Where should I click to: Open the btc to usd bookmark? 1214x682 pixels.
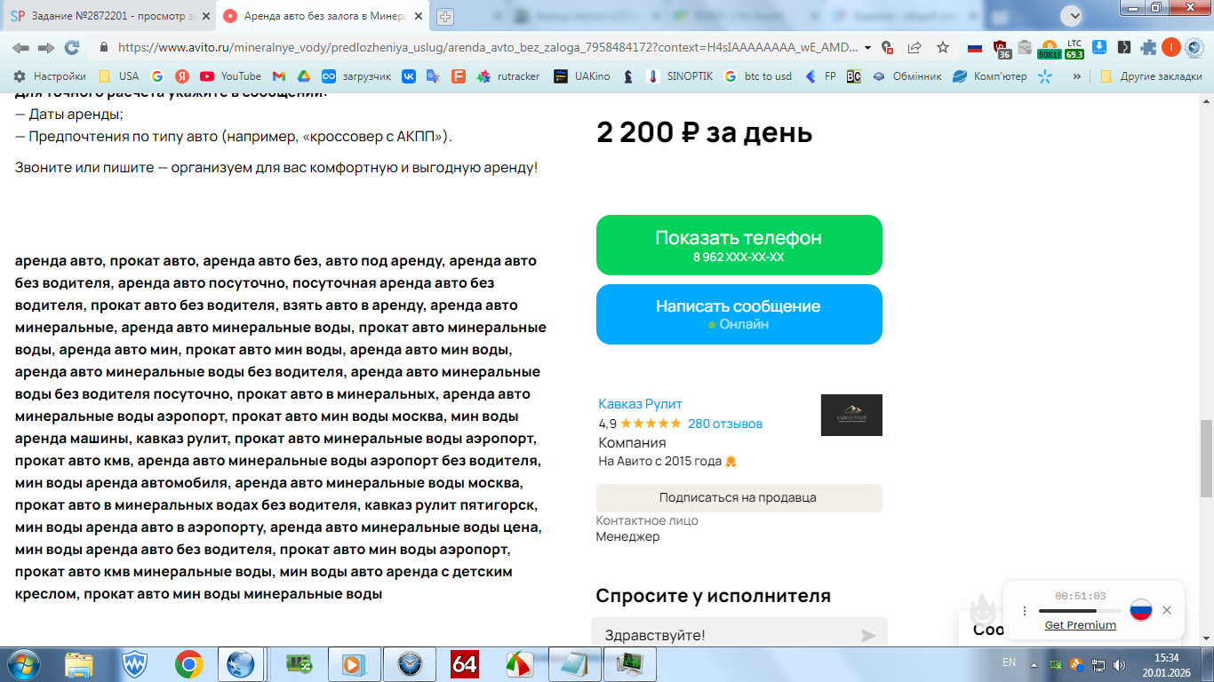tap(757, 76)
